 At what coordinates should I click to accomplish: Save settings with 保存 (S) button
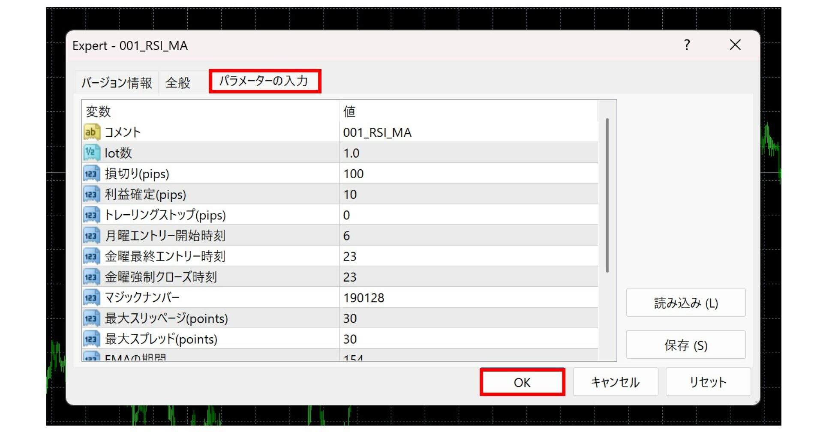685,345
